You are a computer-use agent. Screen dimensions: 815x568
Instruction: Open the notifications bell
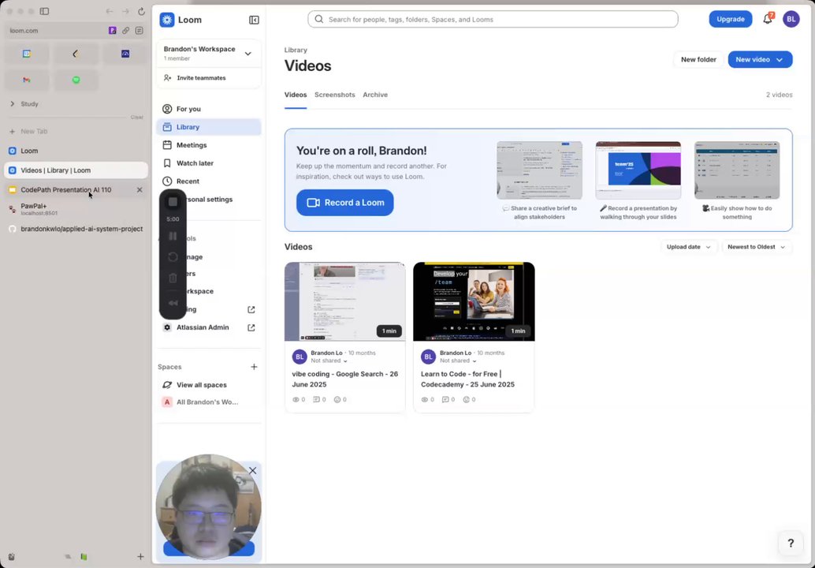(768, 19)
